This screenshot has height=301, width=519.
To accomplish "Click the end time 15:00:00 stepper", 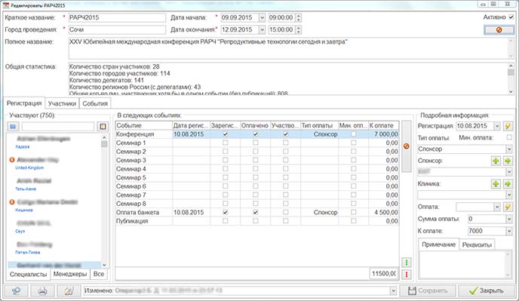I will click(298, 30).
